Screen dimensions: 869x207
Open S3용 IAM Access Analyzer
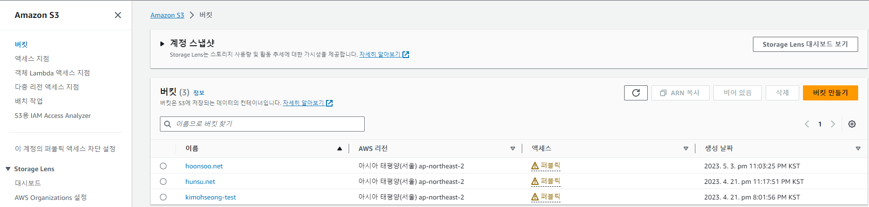click(x=53, y=116)
